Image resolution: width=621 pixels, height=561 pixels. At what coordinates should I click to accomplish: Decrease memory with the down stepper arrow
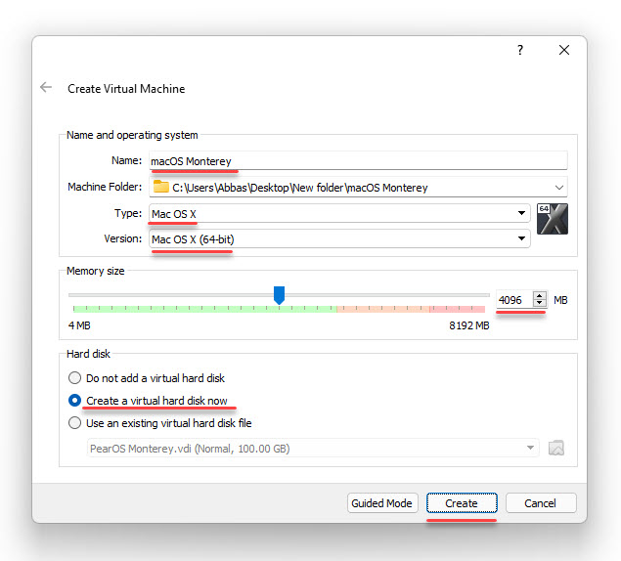tap(540, 303)
